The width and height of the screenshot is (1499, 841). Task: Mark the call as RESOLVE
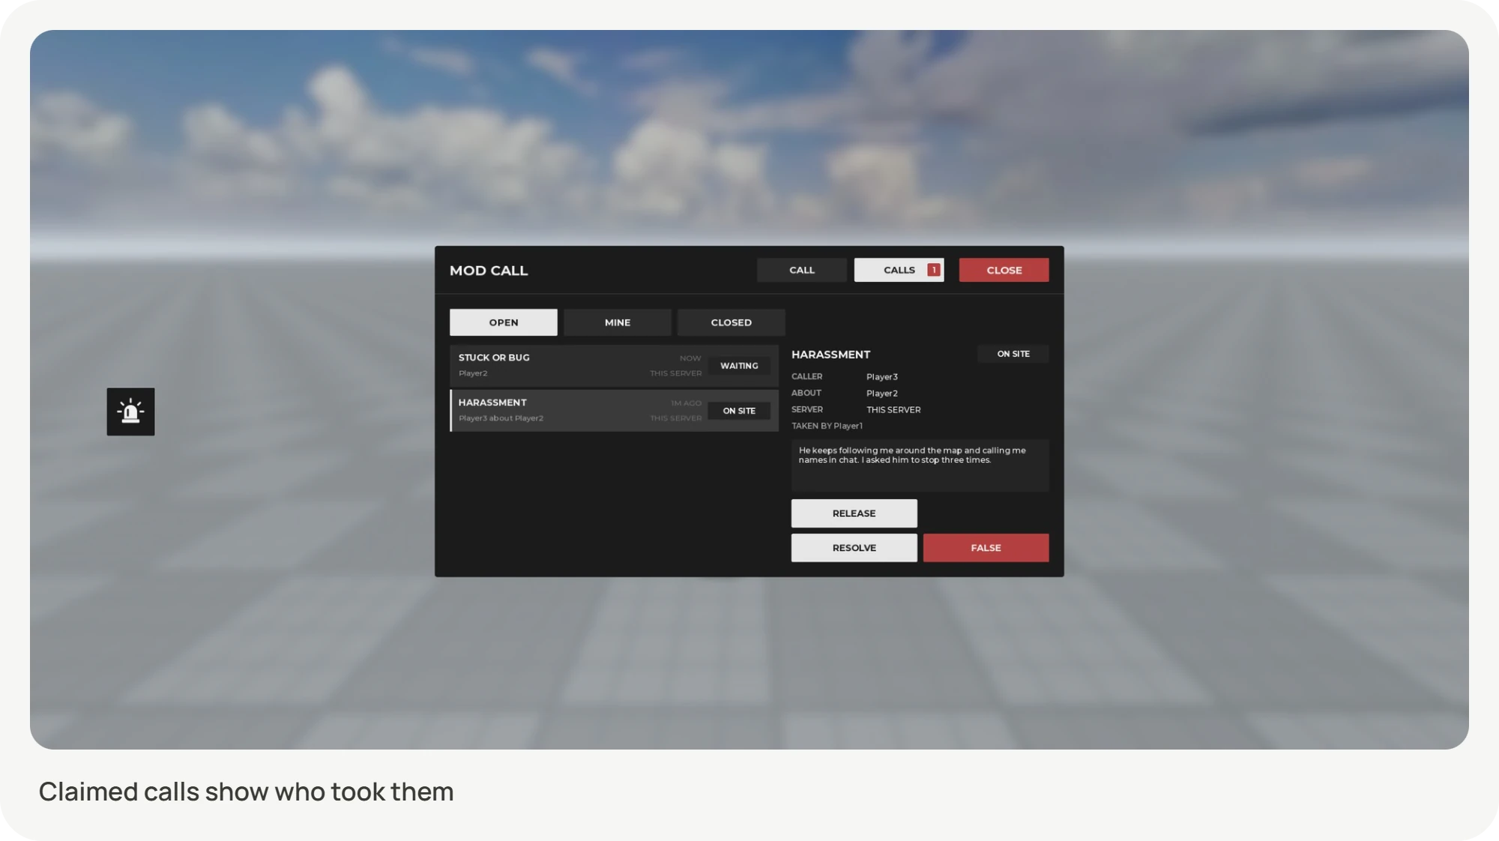(854, 548)
